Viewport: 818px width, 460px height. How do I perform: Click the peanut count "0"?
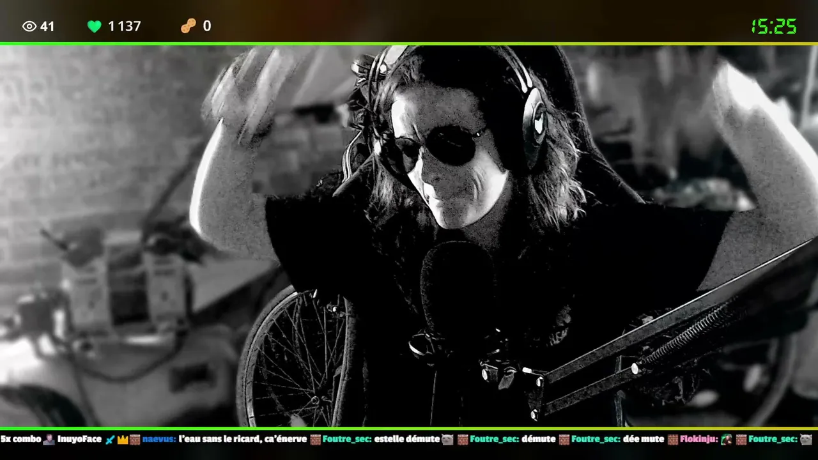tap(207, 26)
